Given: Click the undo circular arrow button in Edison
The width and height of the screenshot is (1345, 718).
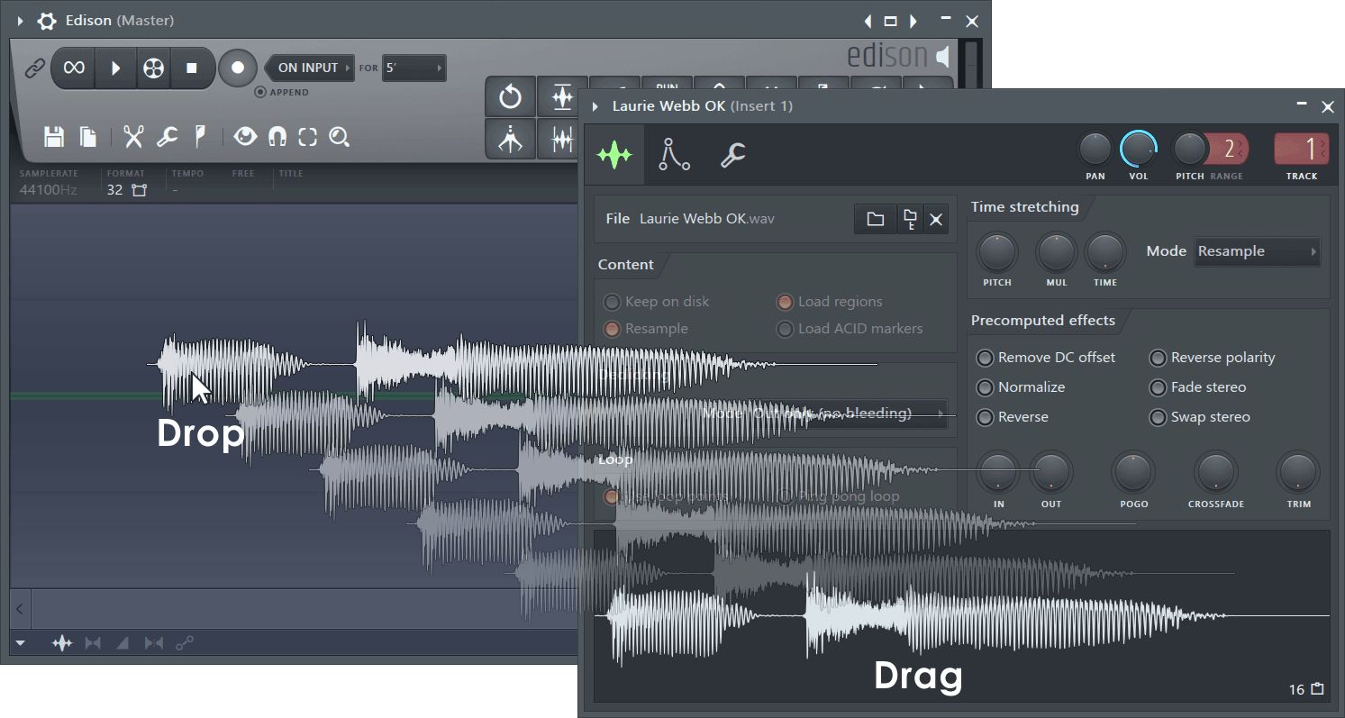Looking at the screenshot, I should pos(510,96).
